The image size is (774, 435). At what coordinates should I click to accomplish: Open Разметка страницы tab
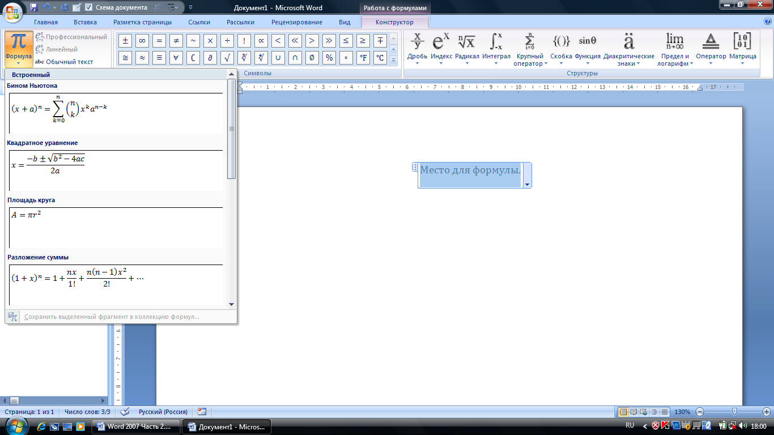tap(142, 22)
